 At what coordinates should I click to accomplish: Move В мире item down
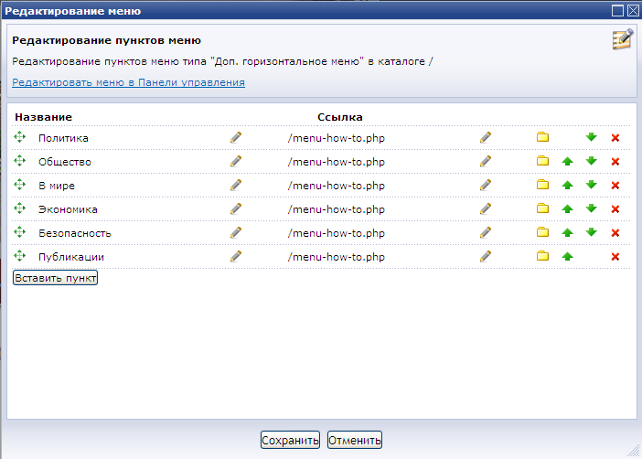[591, 185]
